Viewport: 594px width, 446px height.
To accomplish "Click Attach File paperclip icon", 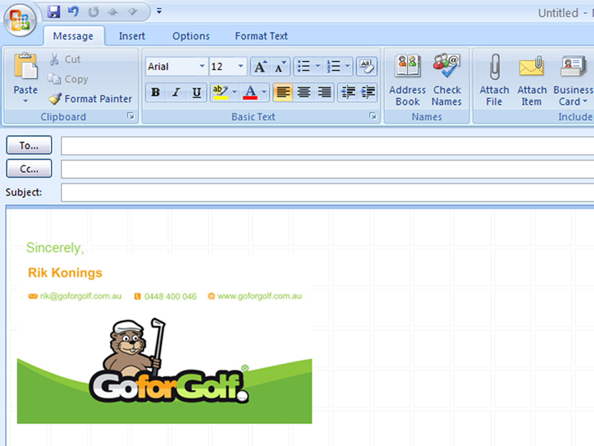I will [494, 67].
